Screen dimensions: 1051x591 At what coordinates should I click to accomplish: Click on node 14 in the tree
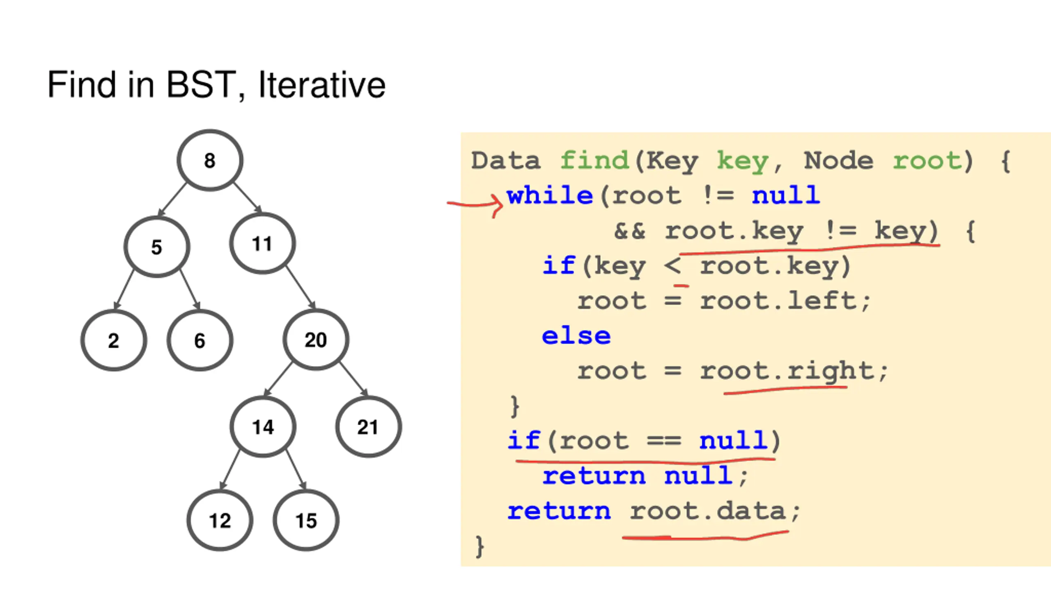pos(263,427)
